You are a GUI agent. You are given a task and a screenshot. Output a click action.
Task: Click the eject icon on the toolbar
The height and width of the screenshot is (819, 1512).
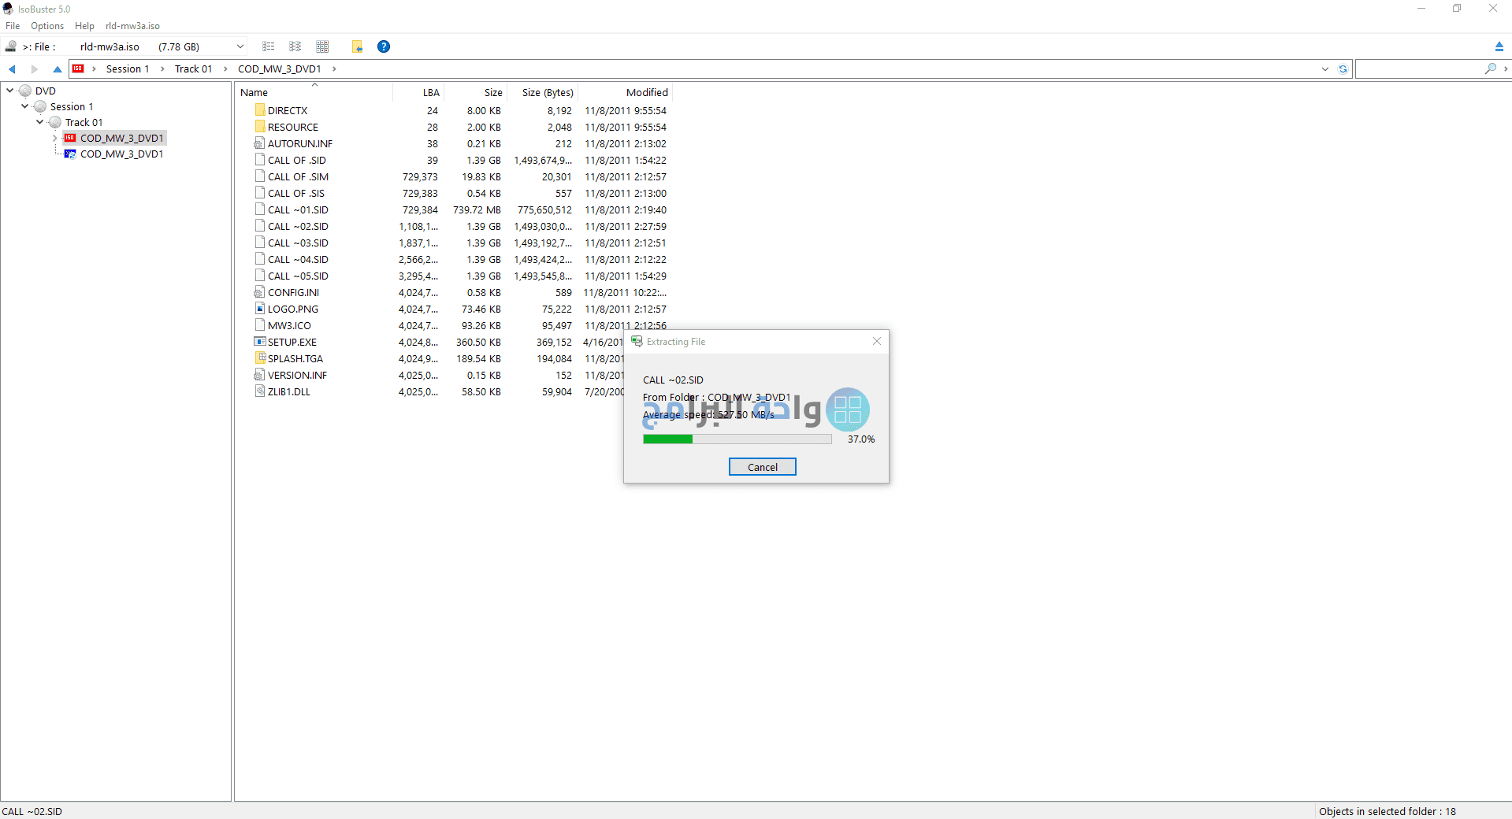(x=1499, y=46)
